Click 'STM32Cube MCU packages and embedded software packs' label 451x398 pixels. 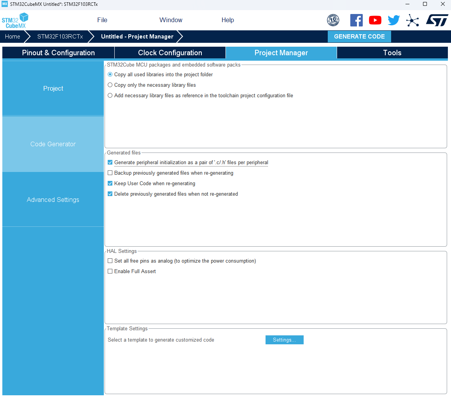pos(174,65)
